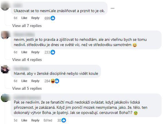Like the 'středověku' comment
The width and height of the screenshot is (165, 124).
[x=24, y=52]
